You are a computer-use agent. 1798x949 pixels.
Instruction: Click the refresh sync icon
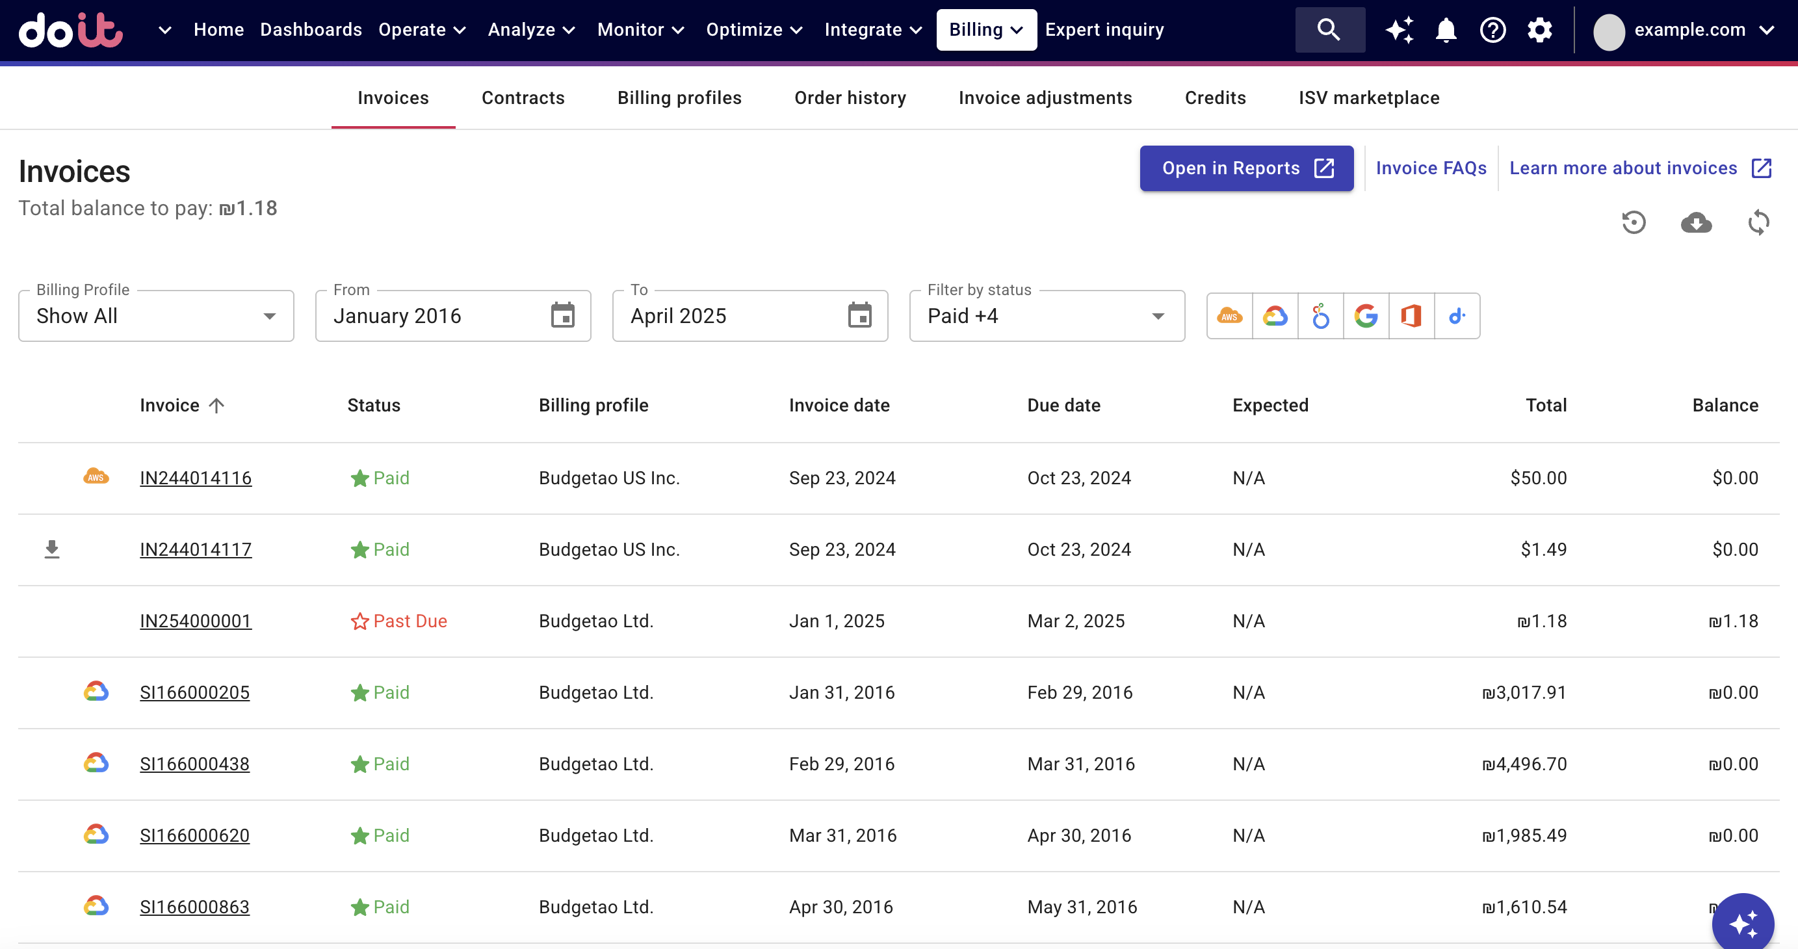pyautogui.click(x=1758, y=222)
